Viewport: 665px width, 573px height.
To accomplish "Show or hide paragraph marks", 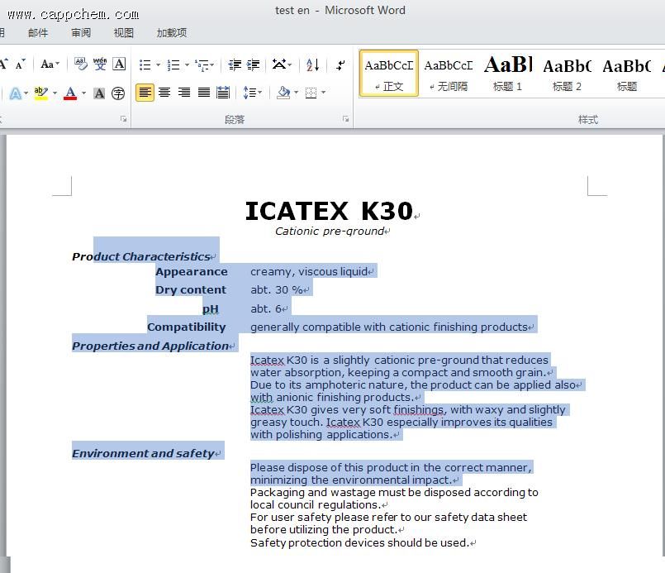I will tap(340, 64).
